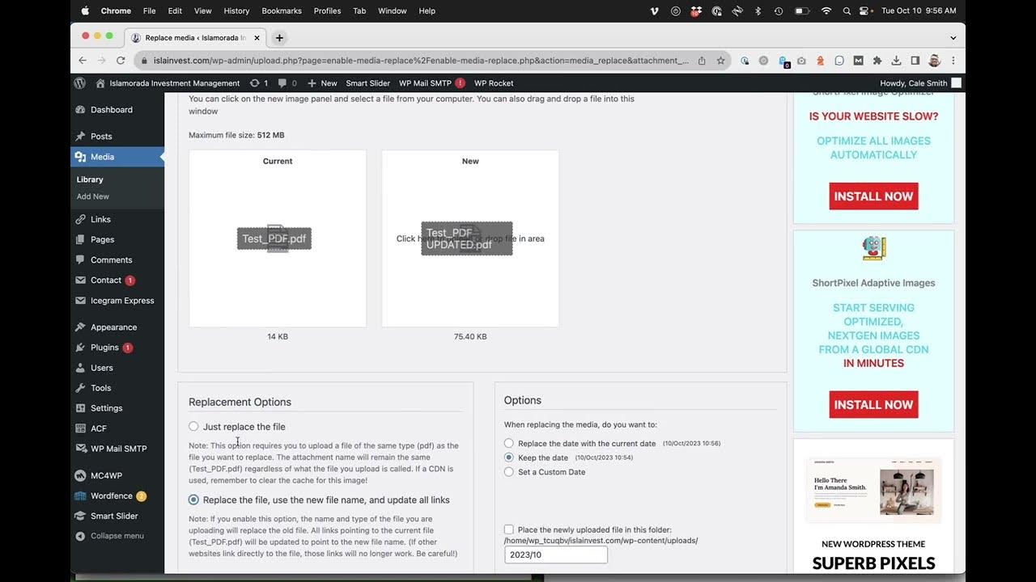Select 'Replace the date with current date'
The image size is (1036, 582).
pyautogui.click(x=508, y=443)
